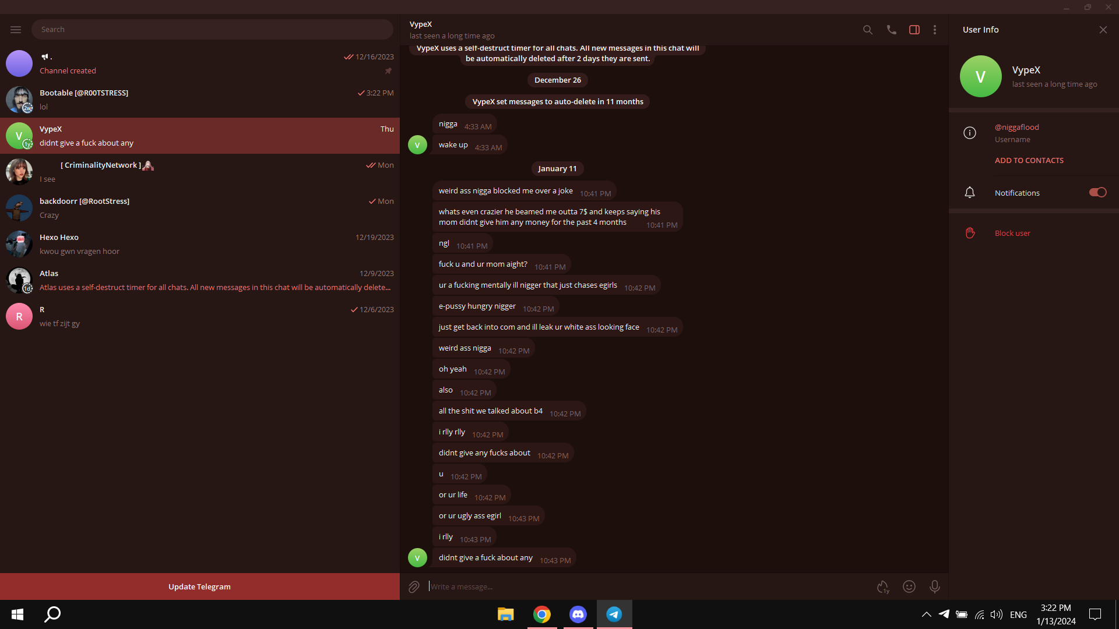Select the VypeX chat in list

click(200, 136)
